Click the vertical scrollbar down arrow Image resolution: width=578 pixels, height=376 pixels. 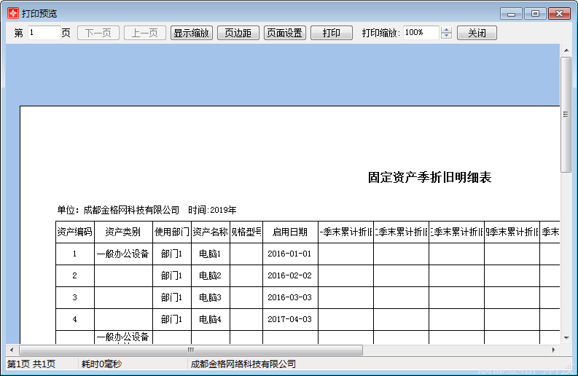tap(566, 338)
